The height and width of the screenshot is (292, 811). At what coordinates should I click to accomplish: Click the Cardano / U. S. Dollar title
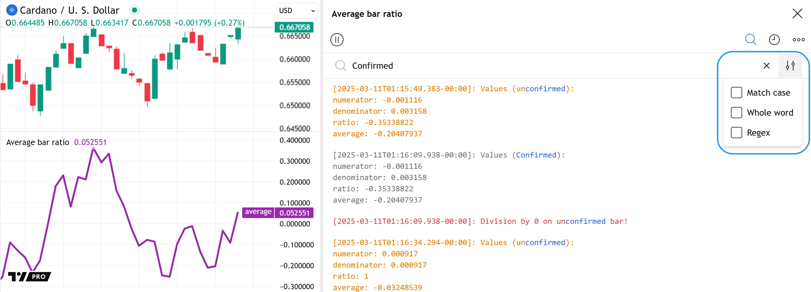pyautogui.click(x=69, y=10)
